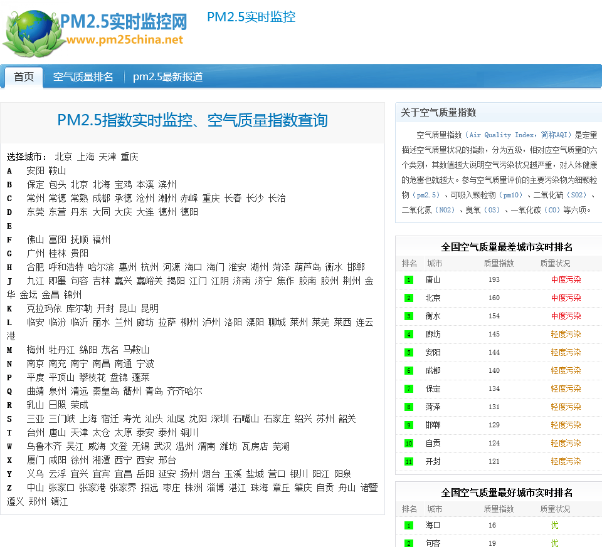602x547 pixels.
Task: Click 轻度污染 status for 成都
Action: pos(566,370)
